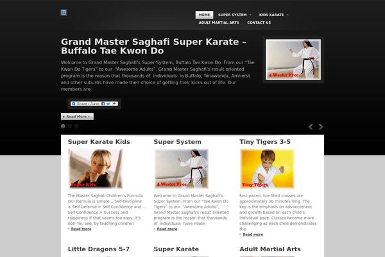Select the first slider dot
Screen dimensions: 385x257
(63, 126)
